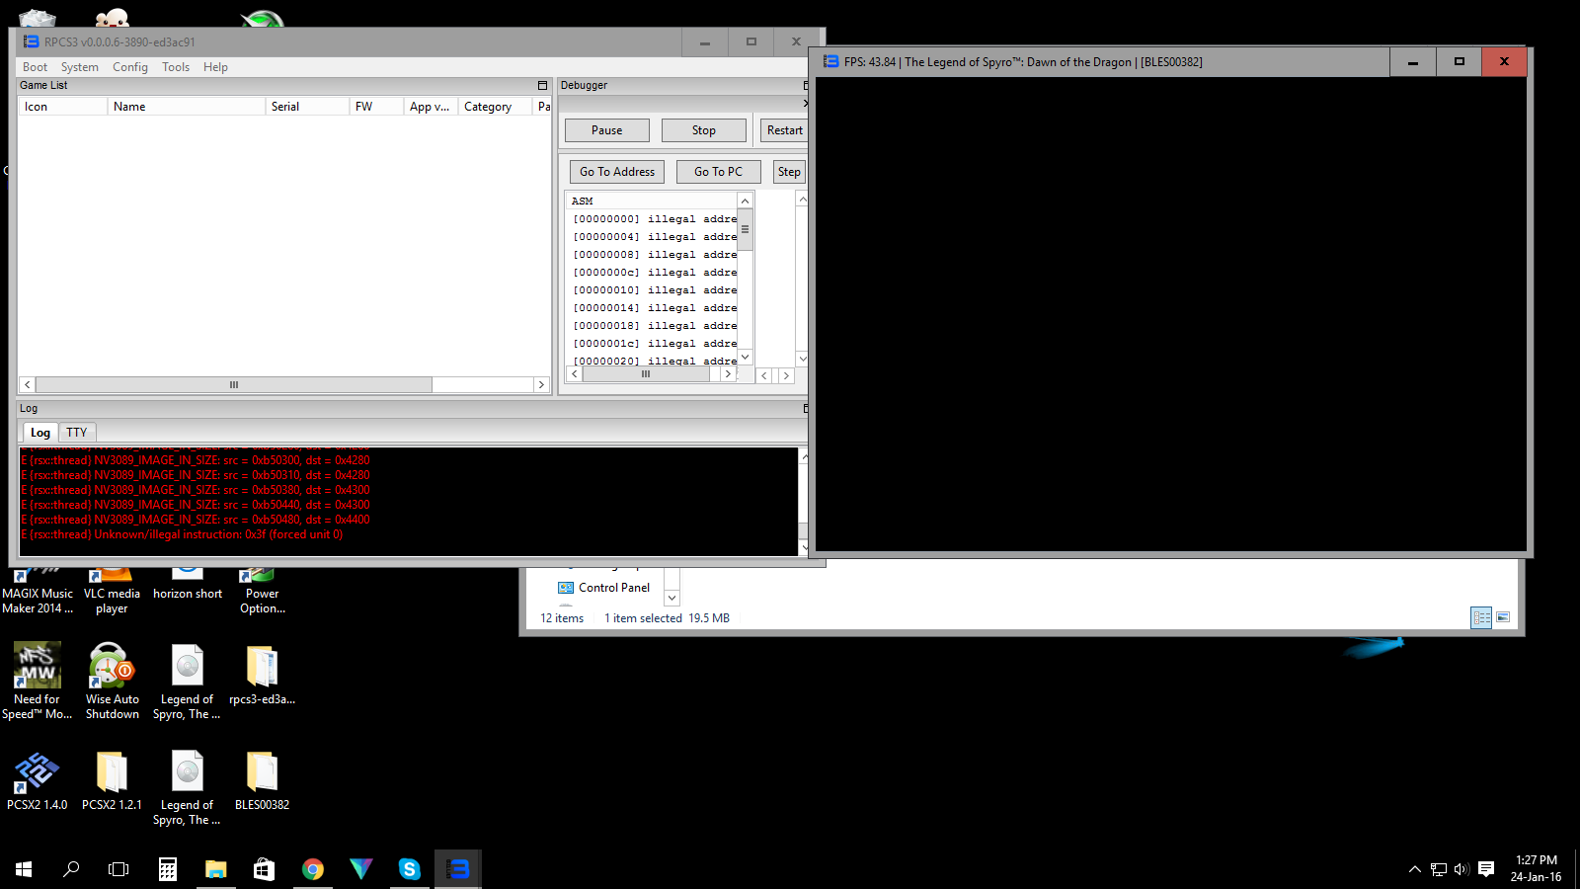The image size is (1580, 889).
Task: Click the Restart button in Debugger
Action: tap(784, 130)
